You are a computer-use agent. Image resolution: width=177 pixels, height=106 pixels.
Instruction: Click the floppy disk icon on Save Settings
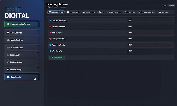[x=52, y=57]
